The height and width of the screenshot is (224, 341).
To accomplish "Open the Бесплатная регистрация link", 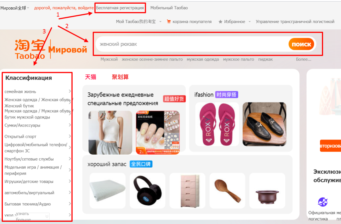I will pyautogui.click(x=120, y=8).
